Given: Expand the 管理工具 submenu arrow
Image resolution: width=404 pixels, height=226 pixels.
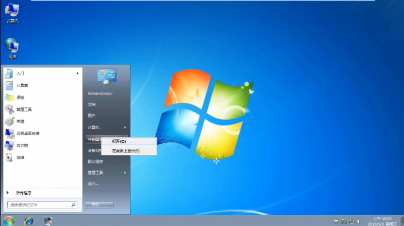Looking at the screenshot, I should (x=125, y=173).
